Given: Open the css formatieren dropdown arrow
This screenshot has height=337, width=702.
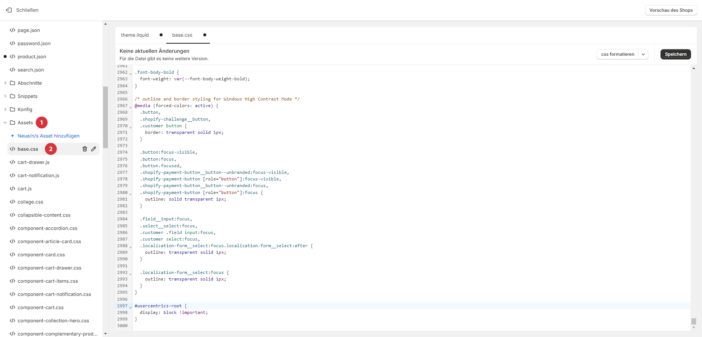Looking at the screenshot, I should 643,54.
